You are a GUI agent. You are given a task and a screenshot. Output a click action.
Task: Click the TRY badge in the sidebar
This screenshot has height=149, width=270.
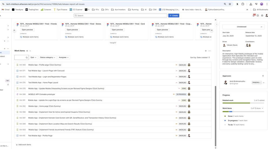7,81
